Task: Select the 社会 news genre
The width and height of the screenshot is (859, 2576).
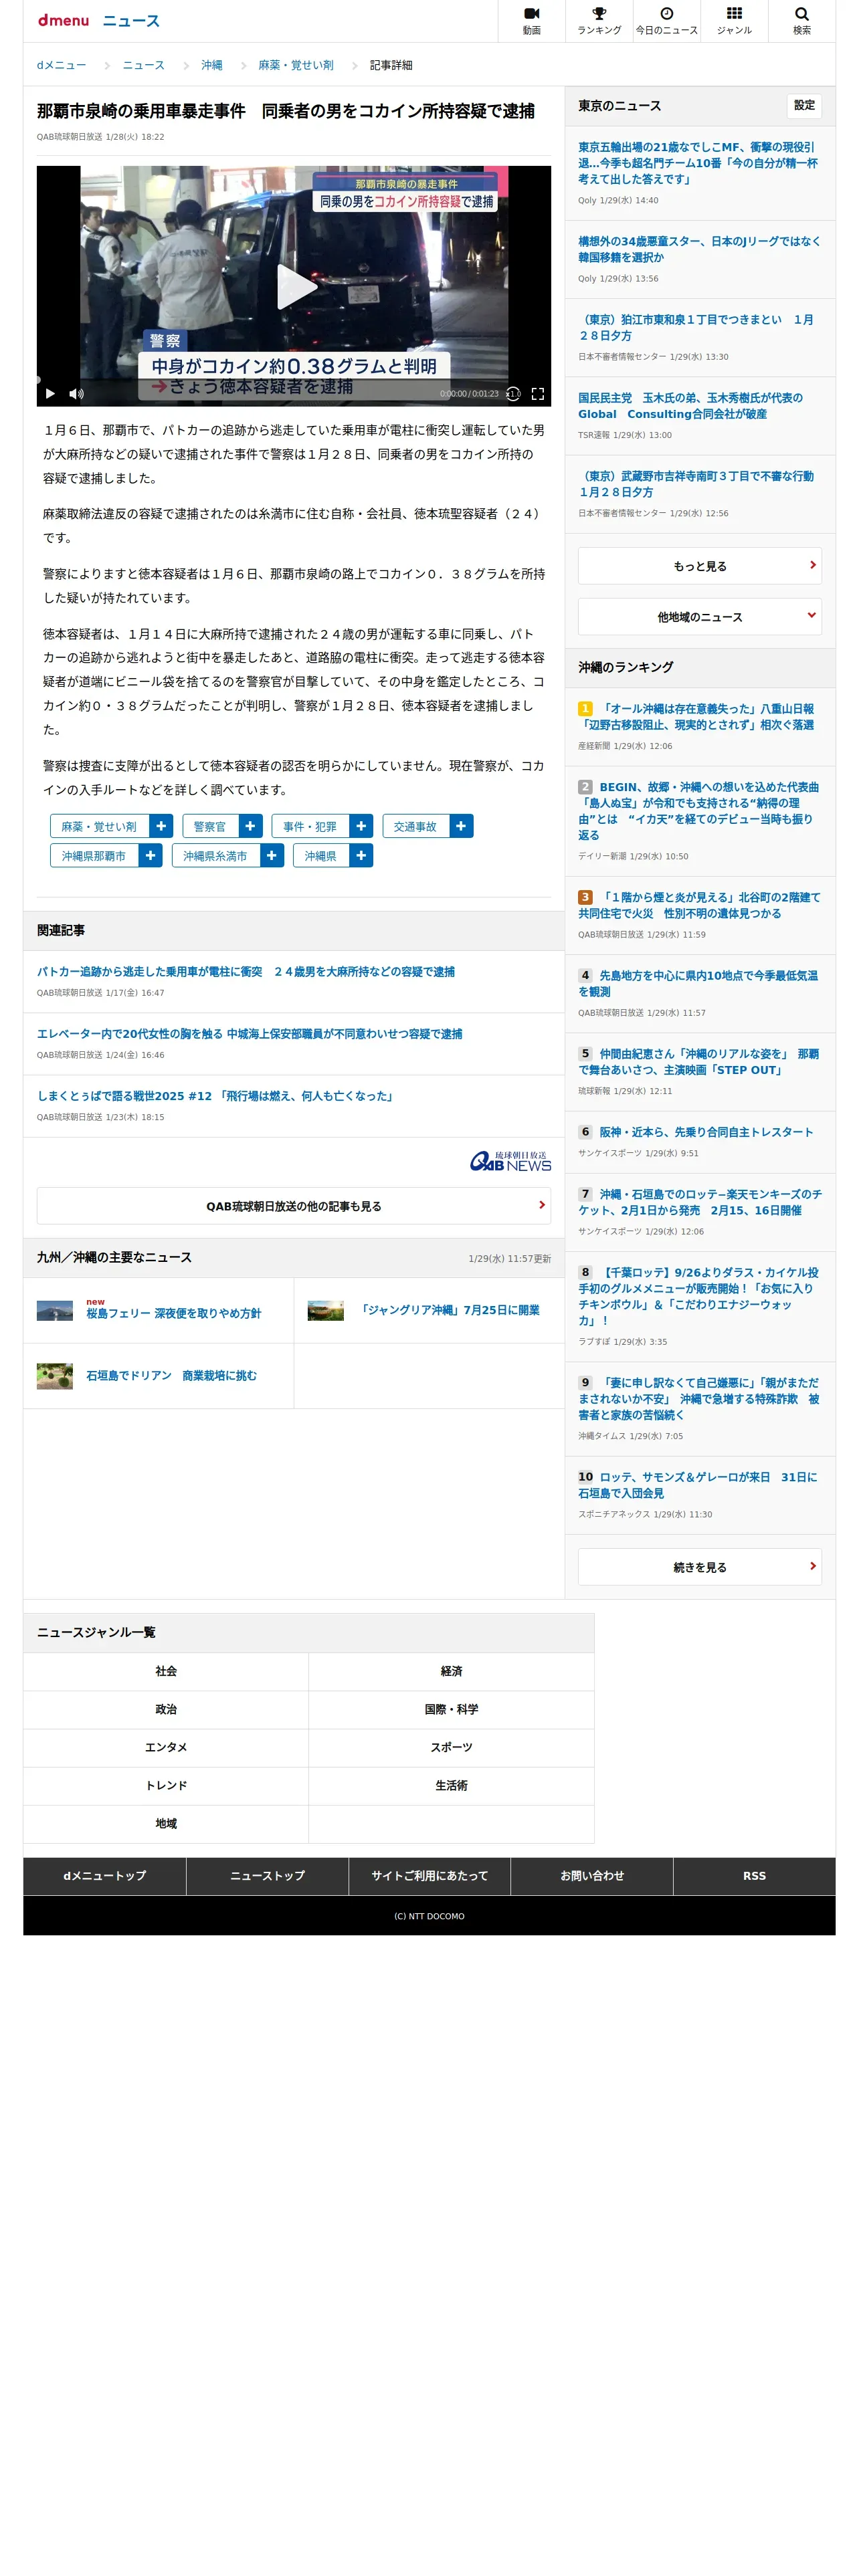Action: [166, 1671]
